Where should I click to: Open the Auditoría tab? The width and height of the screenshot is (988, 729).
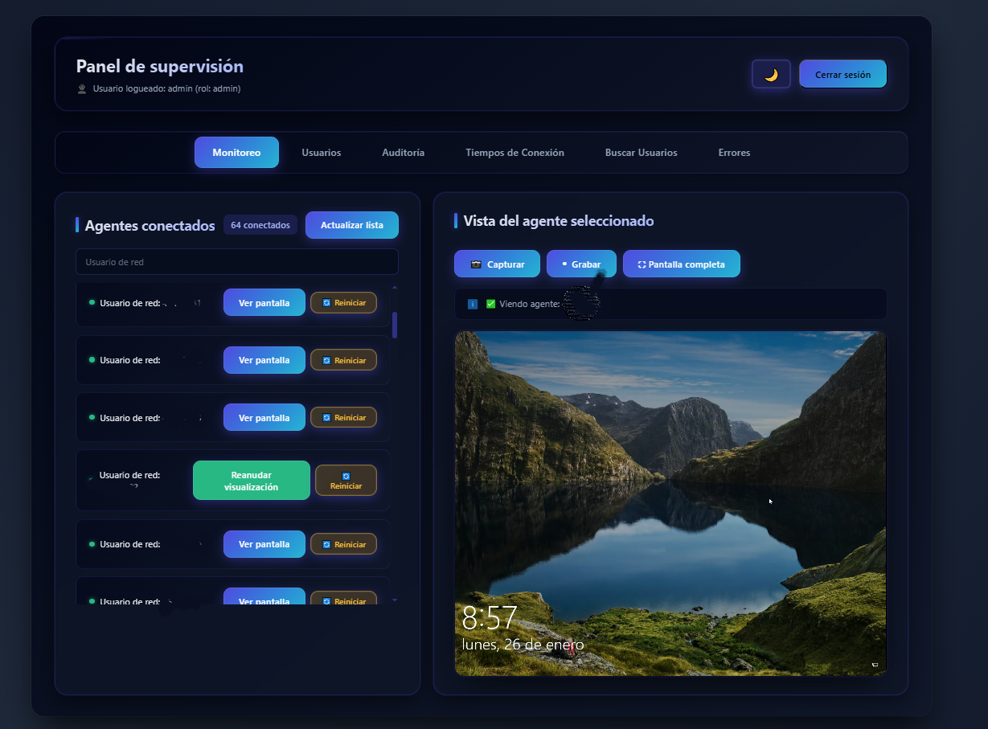coord(403,152)
